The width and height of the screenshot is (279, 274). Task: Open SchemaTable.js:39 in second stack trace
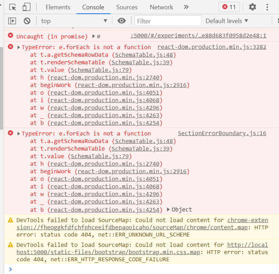coord(141,149)
